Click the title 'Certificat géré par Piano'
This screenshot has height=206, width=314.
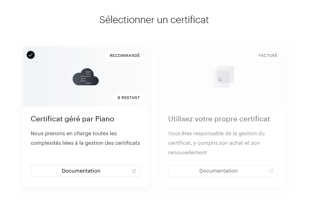(x=73, y=119)
